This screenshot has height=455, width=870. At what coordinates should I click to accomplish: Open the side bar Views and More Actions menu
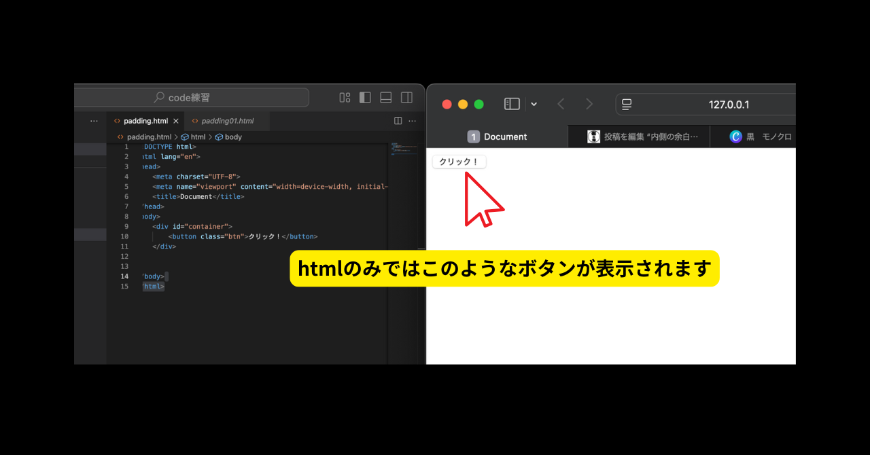click(x=94, y=121)
